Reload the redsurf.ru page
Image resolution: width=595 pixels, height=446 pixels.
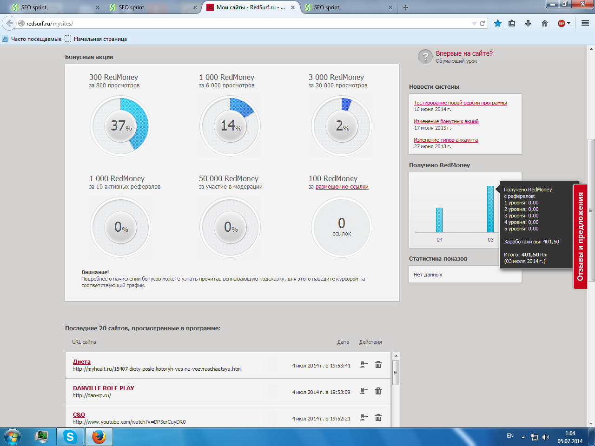tap(483, 23)
